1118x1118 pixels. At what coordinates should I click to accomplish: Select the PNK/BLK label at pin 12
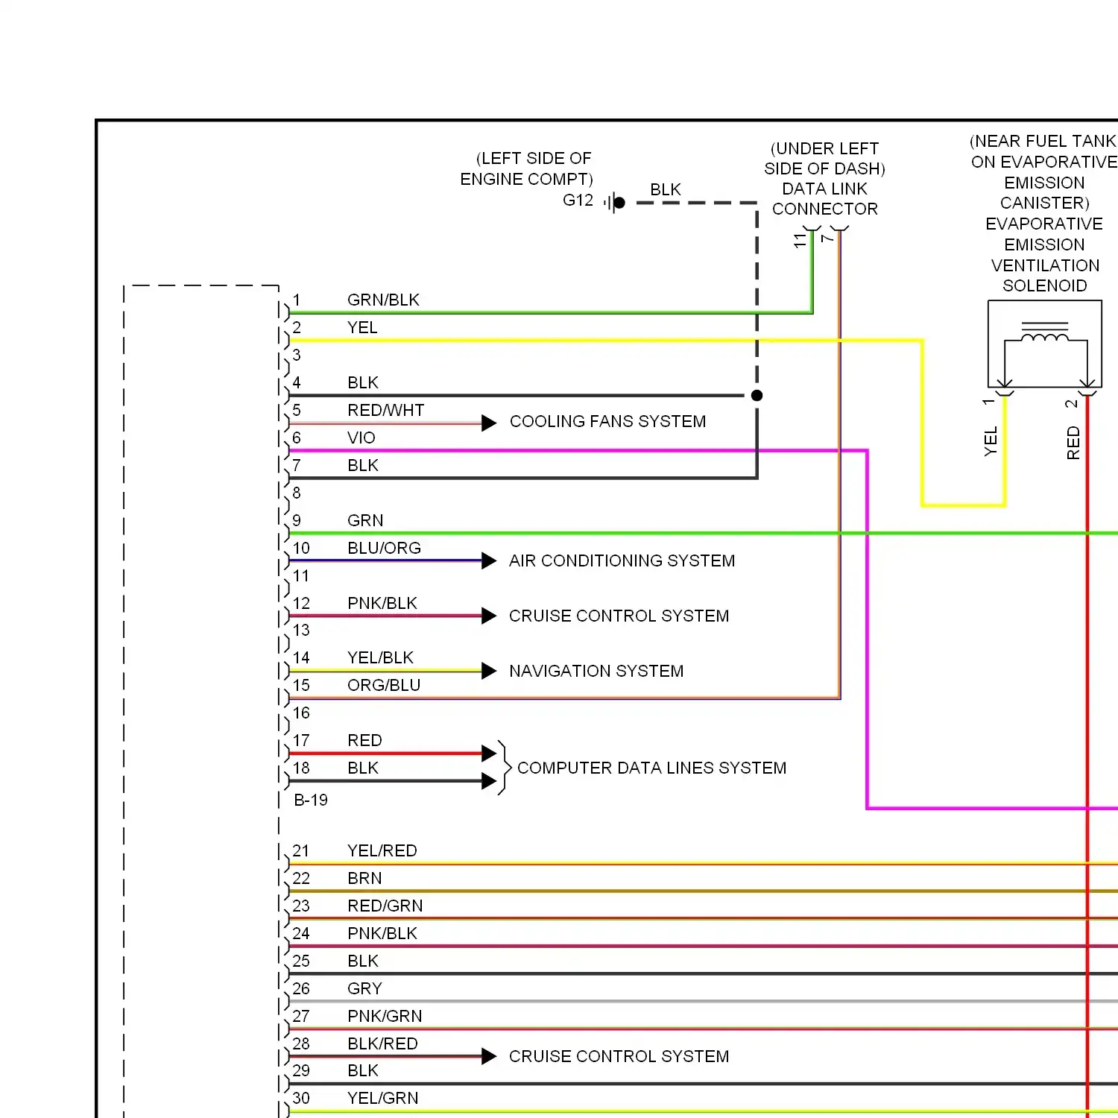pyautogui.click(x=382, y=603)
